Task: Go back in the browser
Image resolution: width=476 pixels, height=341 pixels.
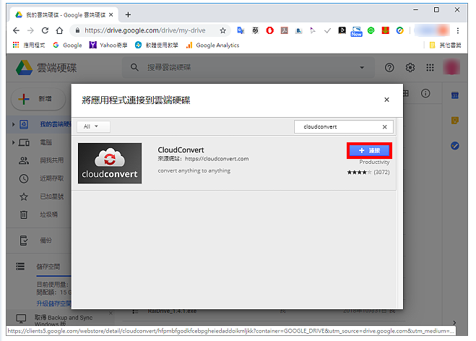Action: pos(16,30)
